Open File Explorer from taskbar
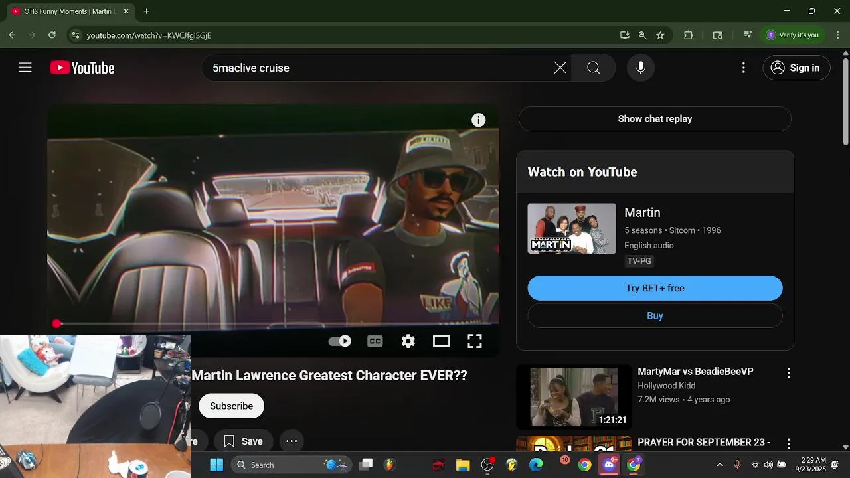Viewport: 850px width, 478px height. coord(463,465)
